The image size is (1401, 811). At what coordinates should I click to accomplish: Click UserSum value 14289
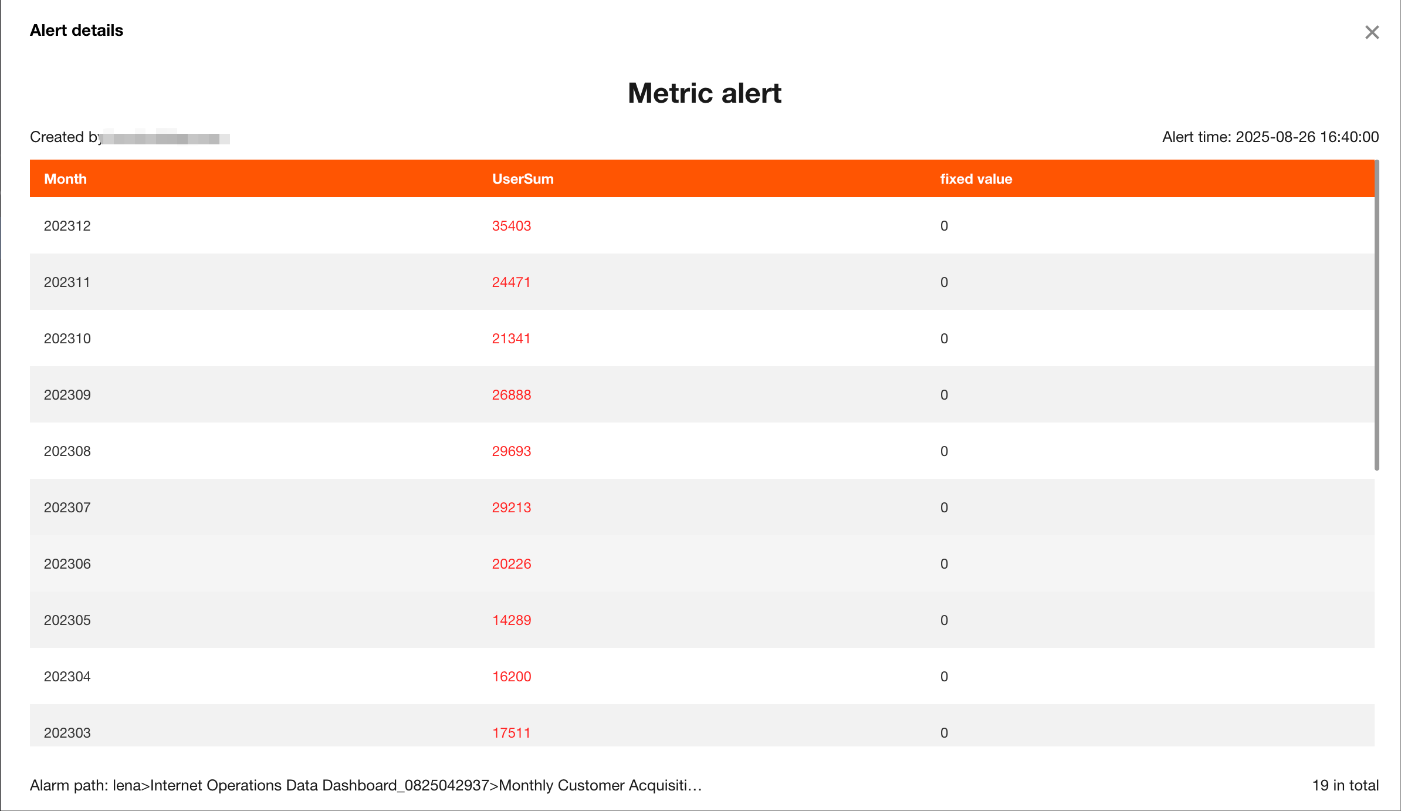click(x=511, y=620)
